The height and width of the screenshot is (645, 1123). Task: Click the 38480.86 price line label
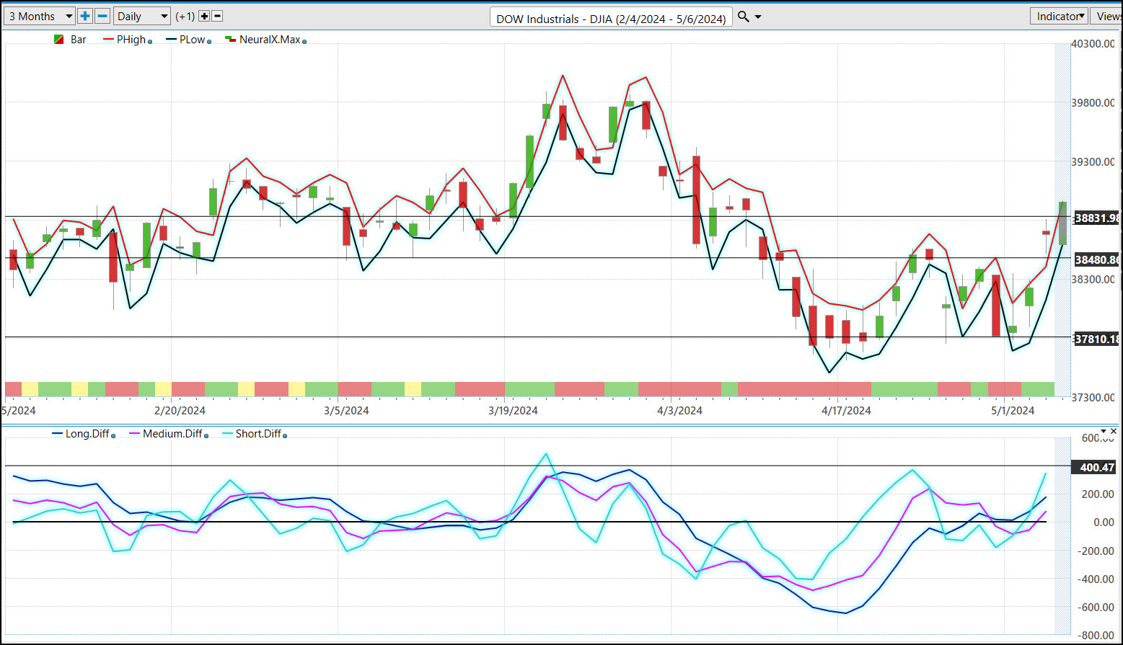(x=1096, y=259)
